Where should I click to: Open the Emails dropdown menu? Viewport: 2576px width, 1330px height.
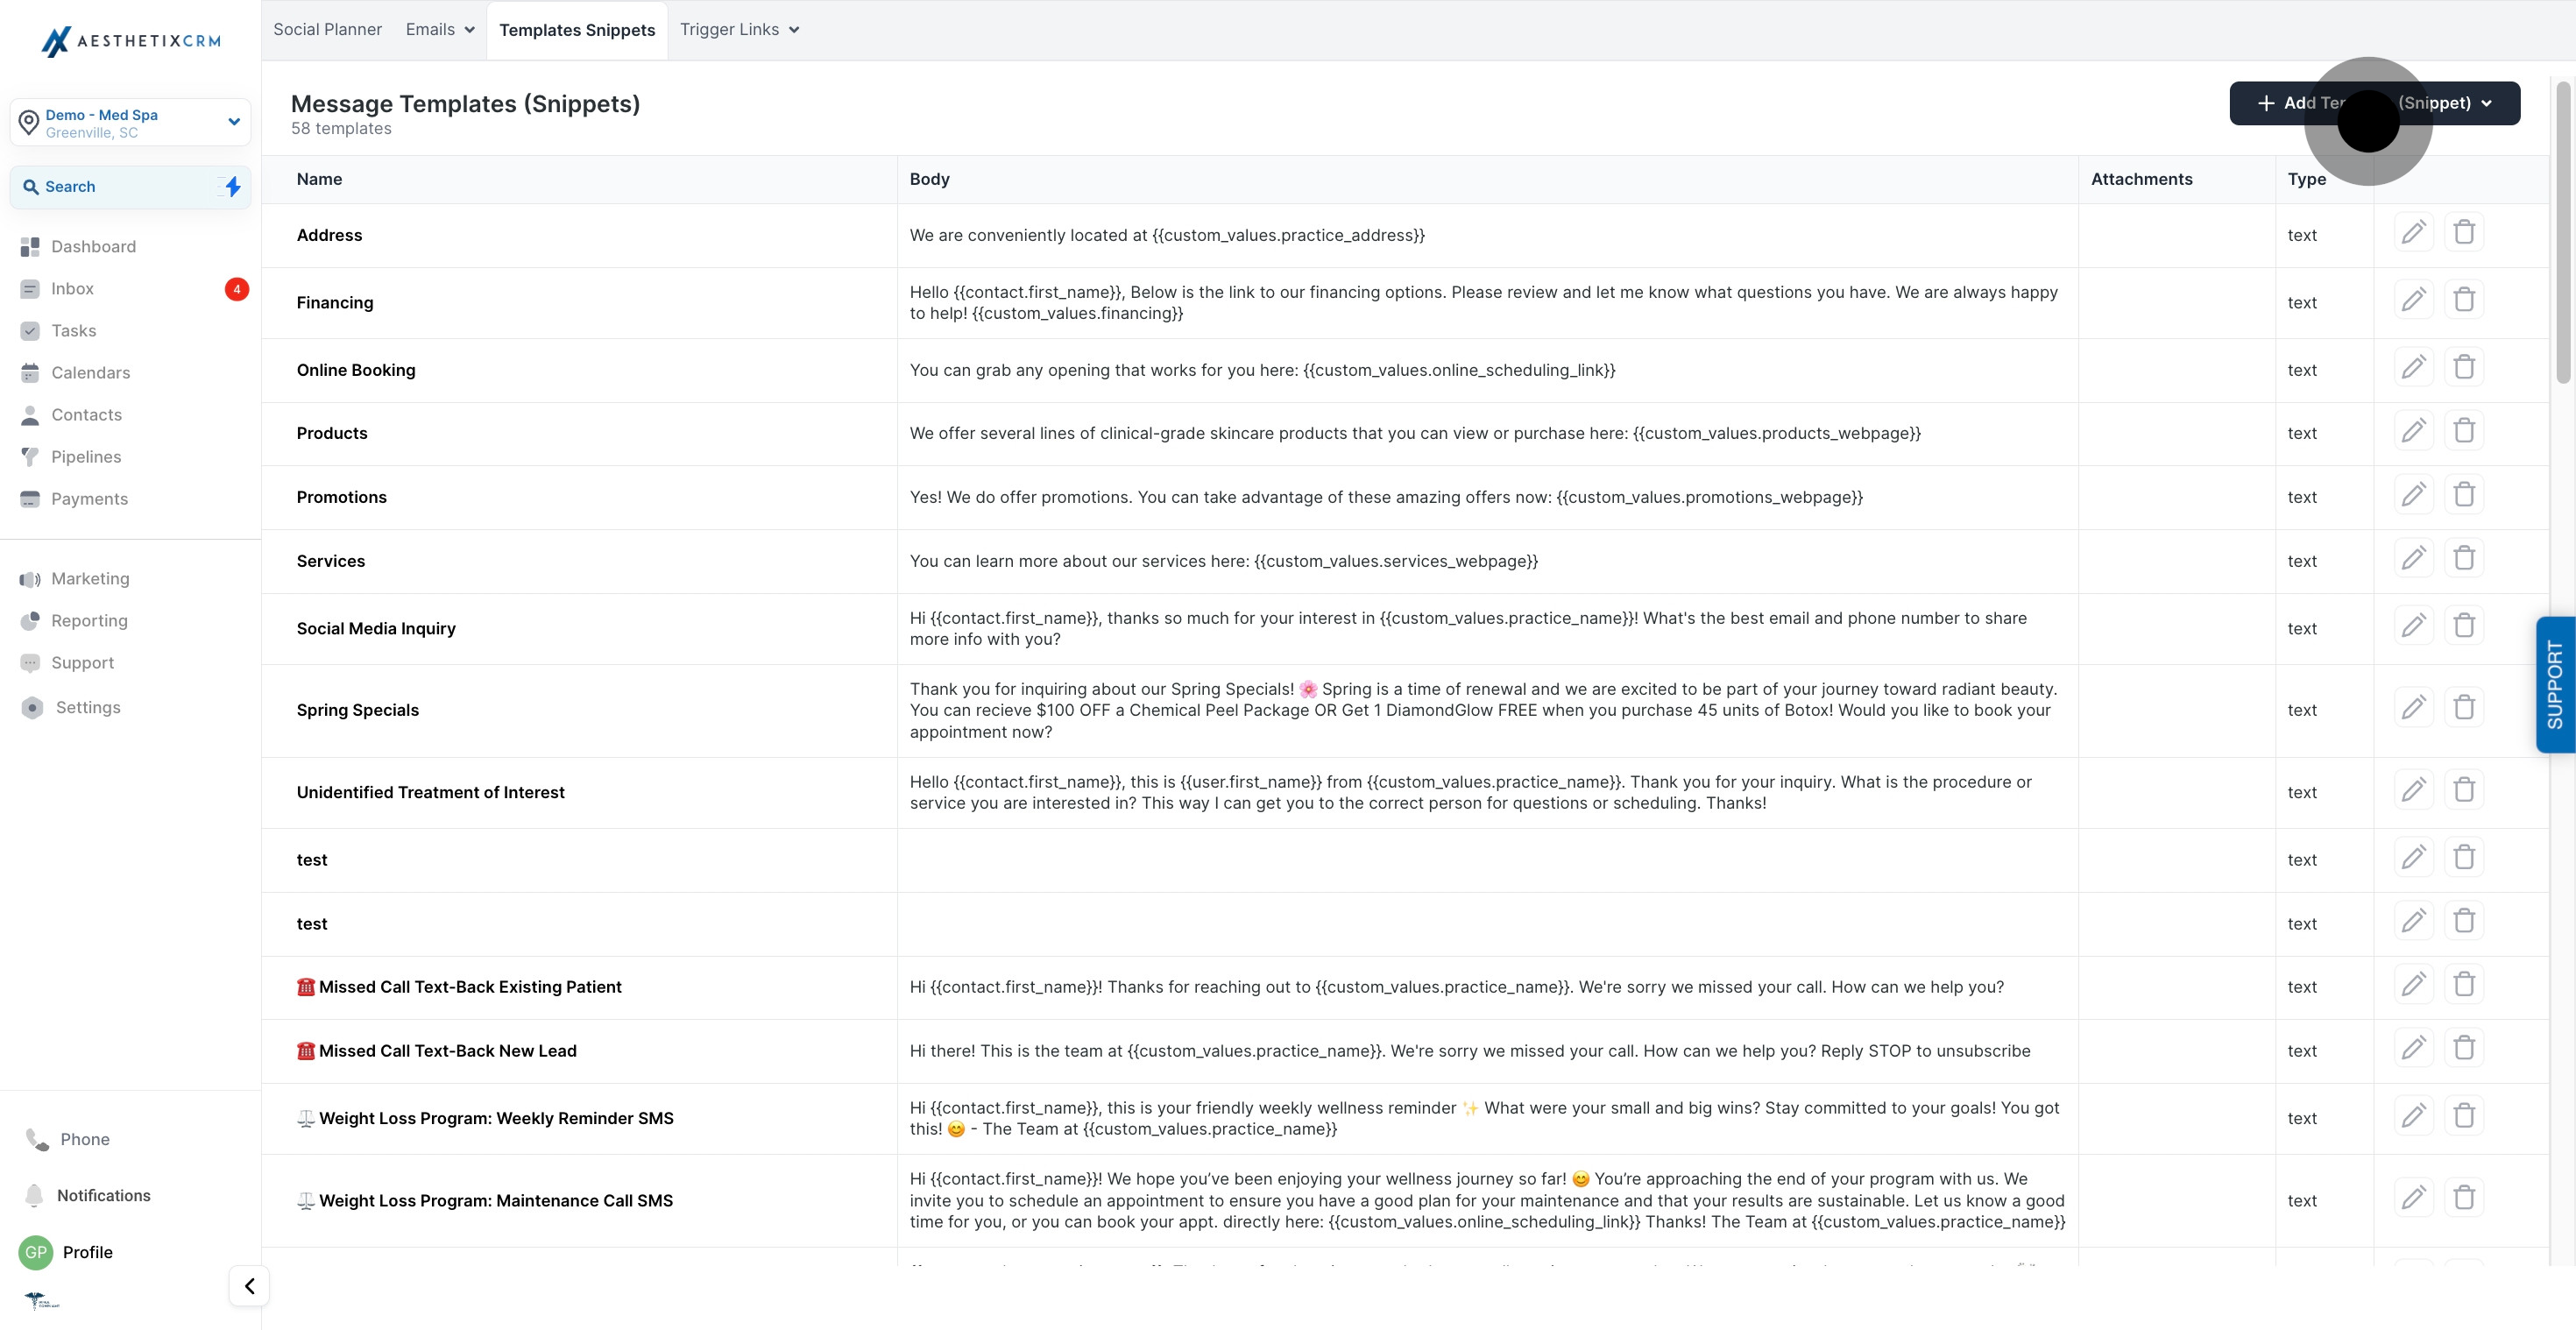(440, 30)
